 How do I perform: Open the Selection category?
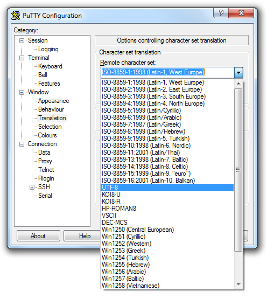tap(50, 127)
